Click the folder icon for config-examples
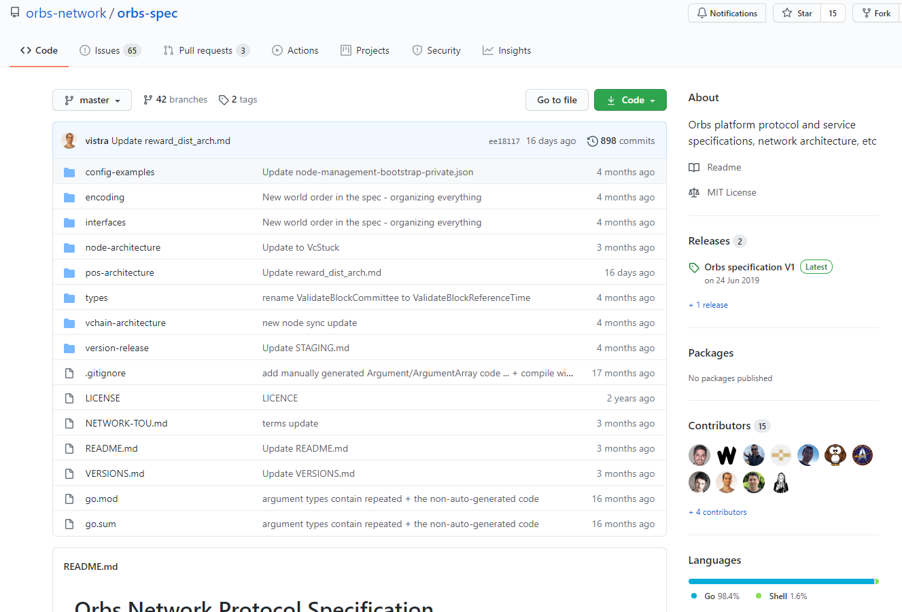This screenshot has width=902, height=612. (x=69, y=173)
